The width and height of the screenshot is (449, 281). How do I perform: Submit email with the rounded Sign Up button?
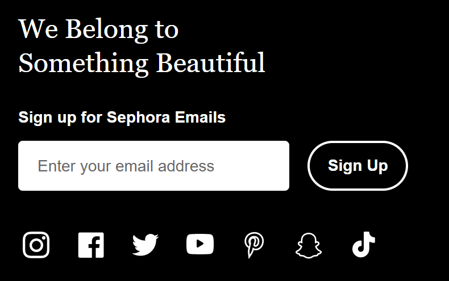[357, 166]
